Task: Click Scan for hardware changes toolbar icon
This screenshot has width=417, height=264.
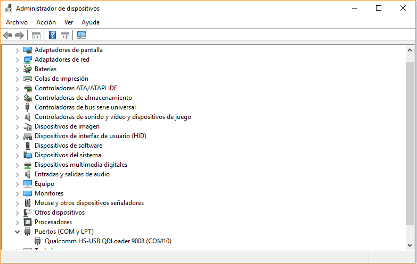Action: pos(81,35)
